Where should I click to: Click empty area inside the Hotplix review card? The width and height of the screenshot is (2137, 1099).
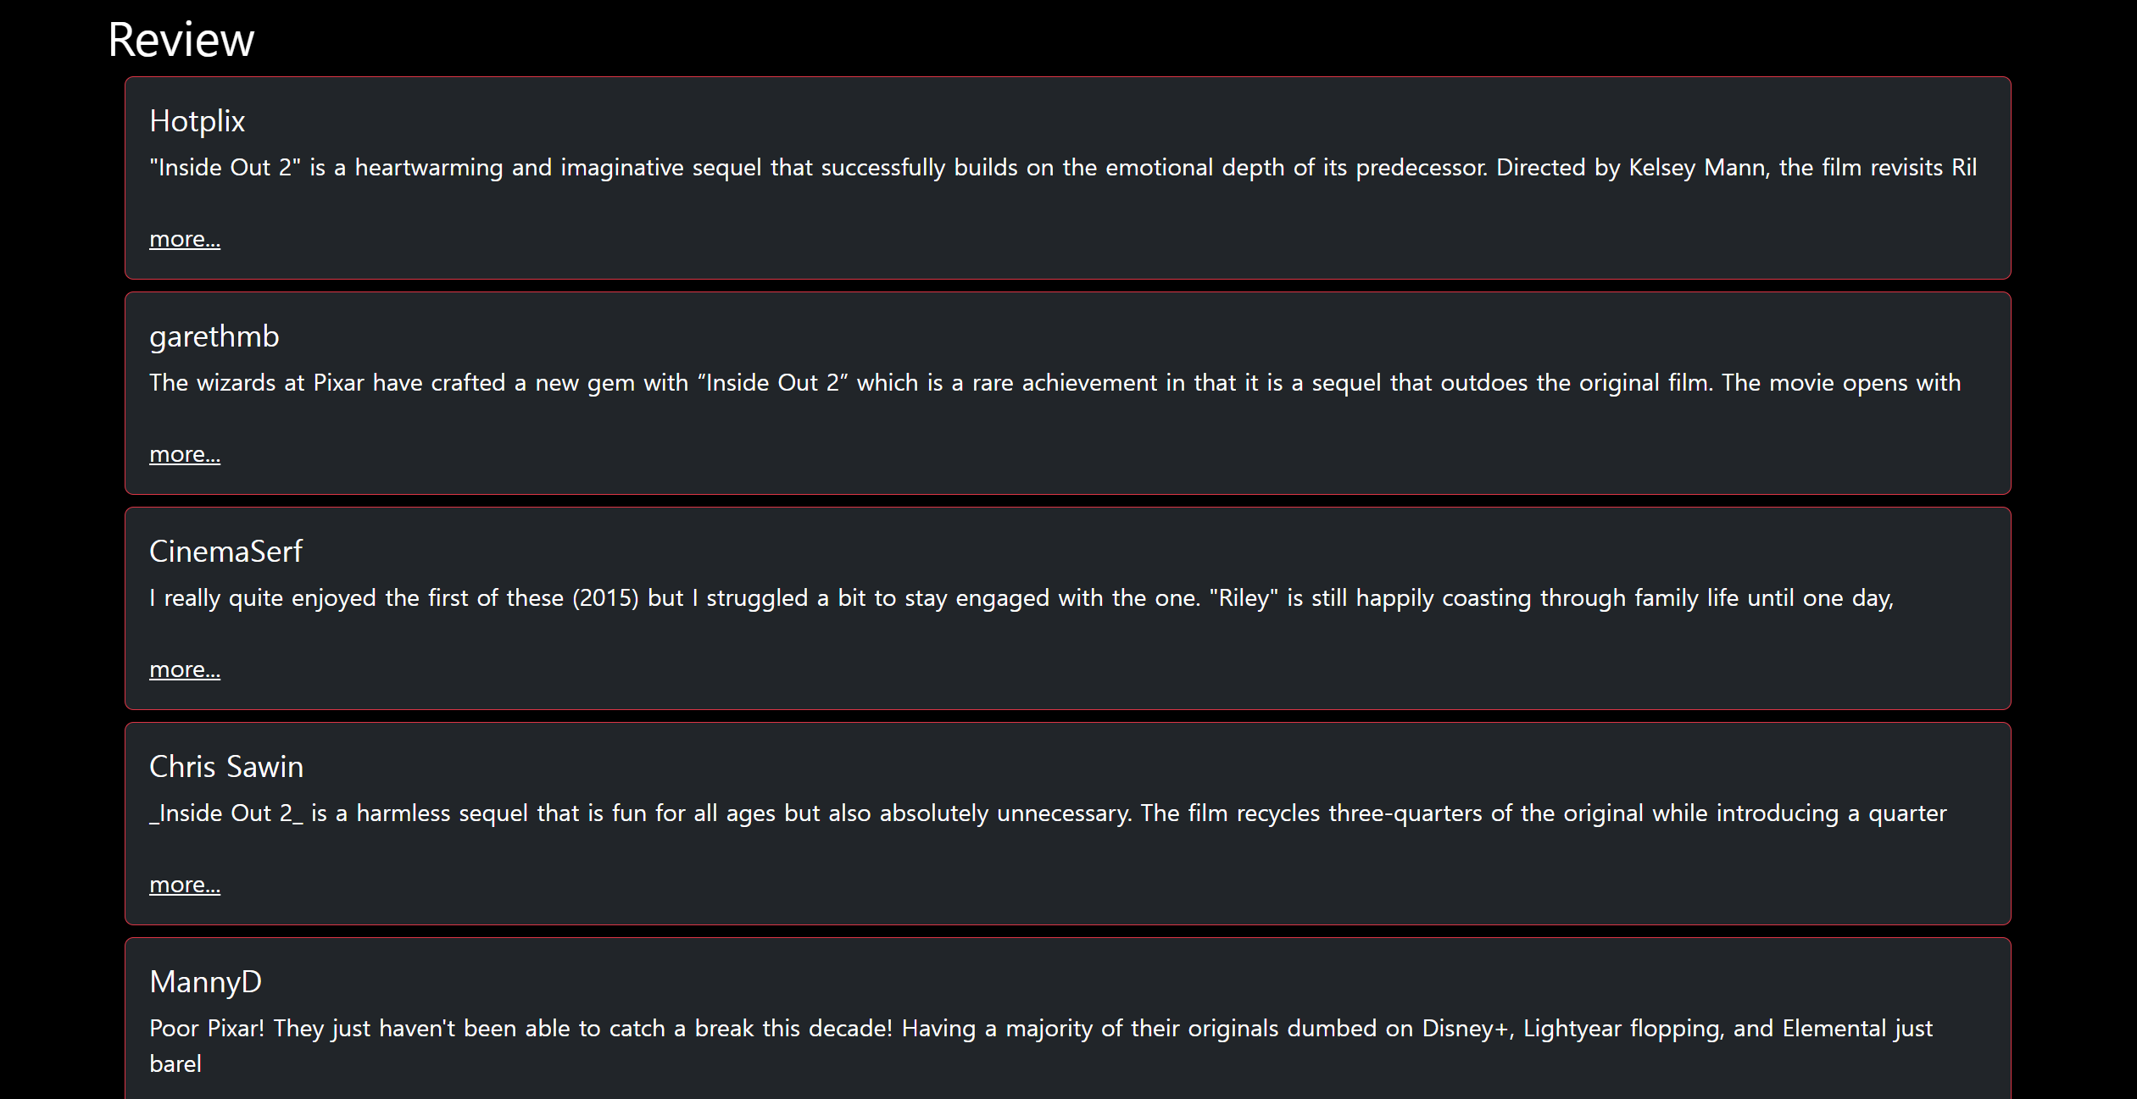pyautogui.click(x=1102, y=239)
